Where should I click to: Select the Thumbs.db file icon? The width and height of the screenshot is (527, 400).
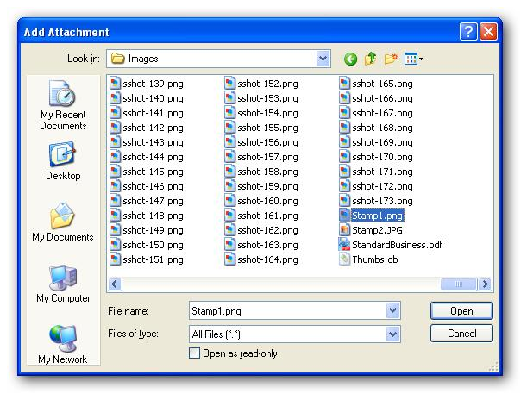(x=344, y=259)
